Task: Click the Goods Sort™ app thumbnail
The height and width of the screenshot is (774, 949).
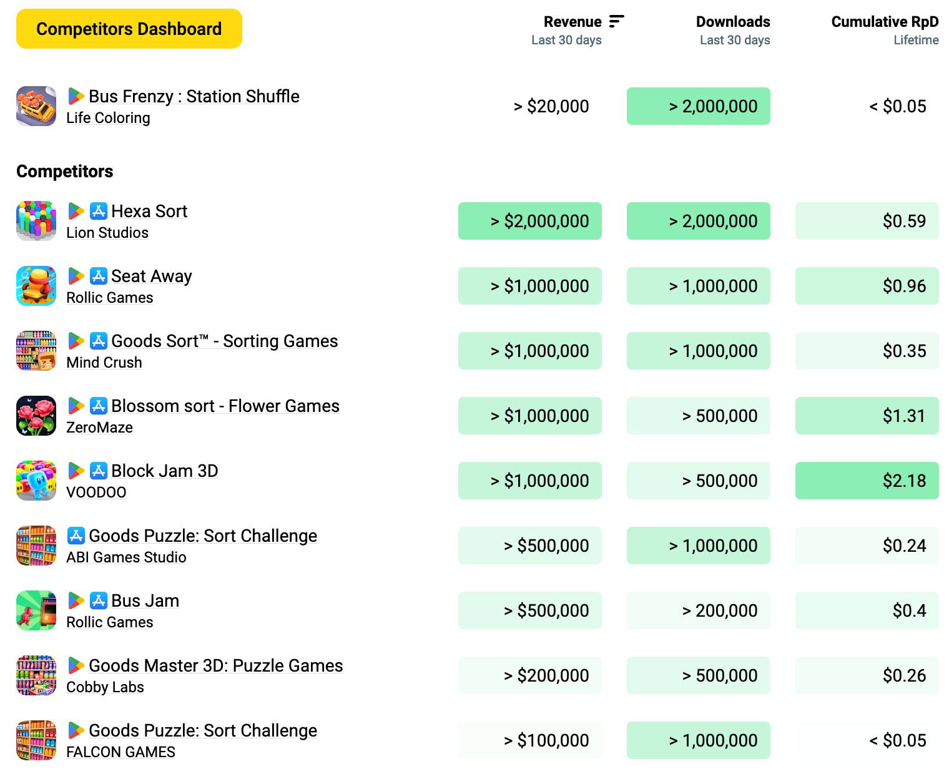Action: 36,351
